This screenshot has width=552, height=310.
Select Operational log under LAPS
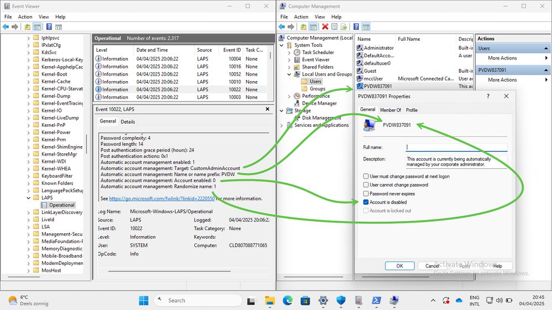click(x=62, y=205)
